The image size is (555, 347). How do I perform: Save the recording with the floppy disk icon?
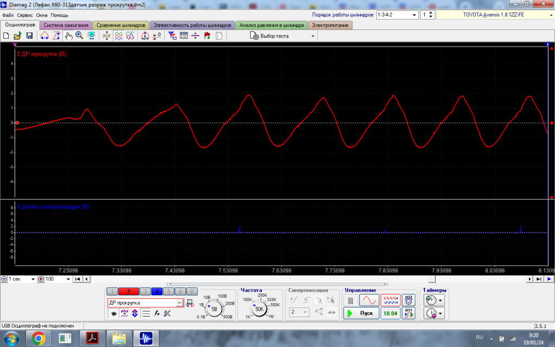coord(29,36)
